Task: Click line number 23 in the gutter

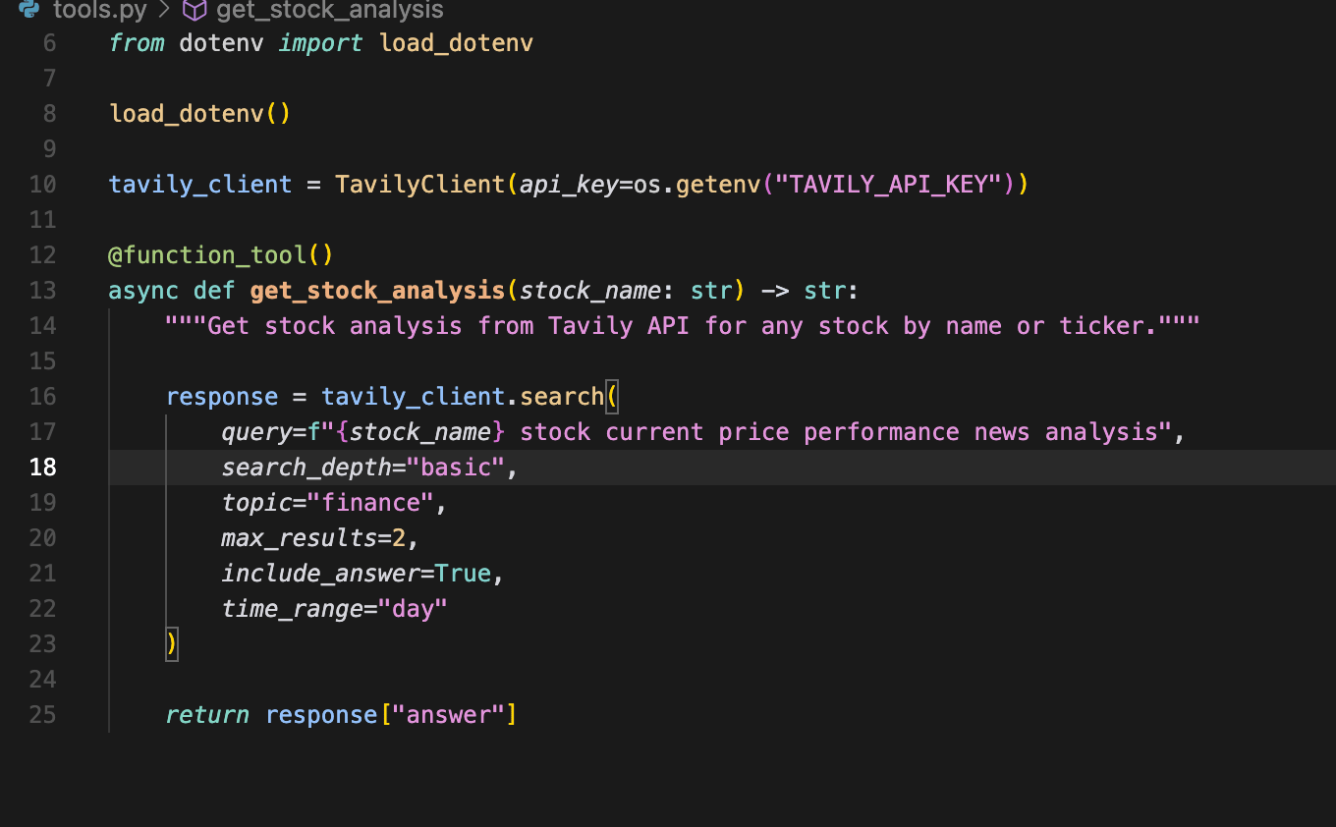Action: pyautogui.click(x=42, y=644)
